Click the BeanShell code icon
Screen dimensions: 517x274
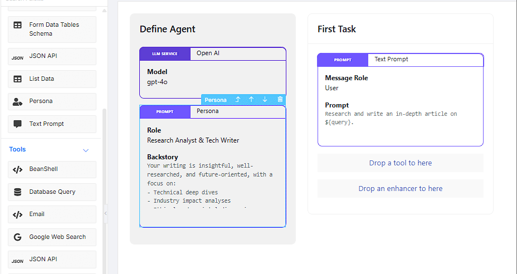click(x=18, y=169)
